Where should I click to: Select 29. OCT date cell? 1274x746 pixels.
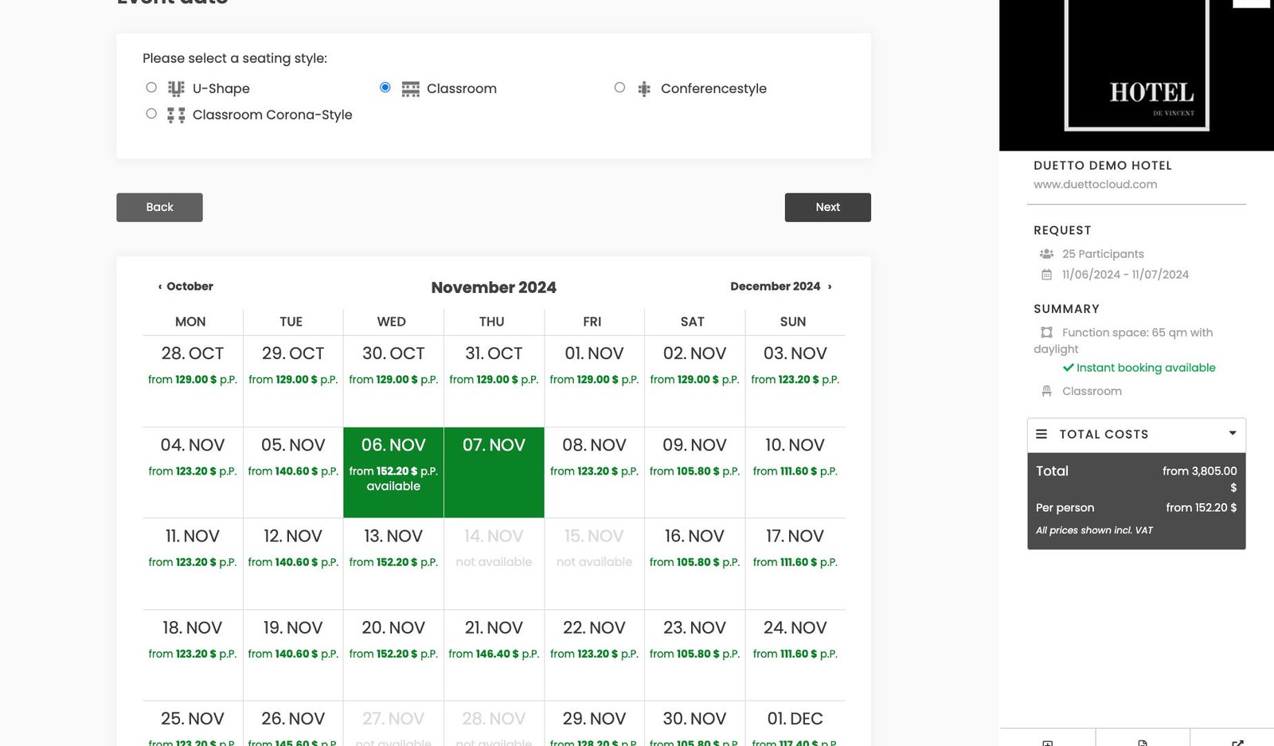pos(293,381)
